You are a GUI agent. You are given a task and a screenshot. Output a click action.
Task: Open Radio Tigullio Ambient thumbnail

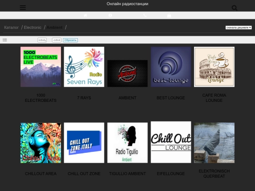click(127, 143)
